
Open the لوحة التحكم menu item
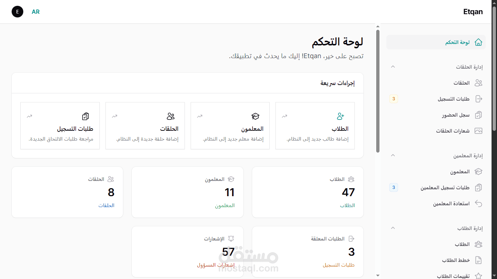436,42
